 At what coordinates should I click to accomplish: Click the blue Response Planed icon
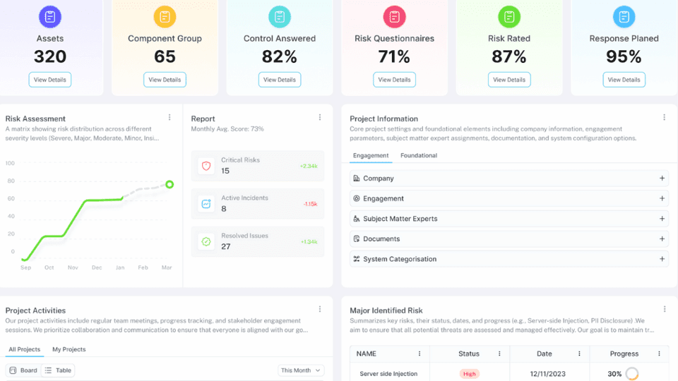(624, 17)
